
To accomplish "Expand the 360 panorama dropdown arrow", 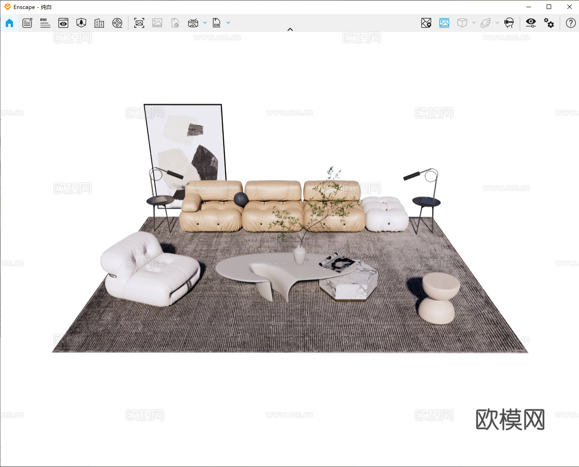I will [x=205, y=22].
